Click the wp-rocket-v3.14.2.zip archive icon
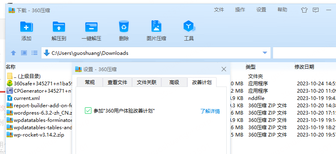This screenshot has height=154, width=336. tap(10, 135)
